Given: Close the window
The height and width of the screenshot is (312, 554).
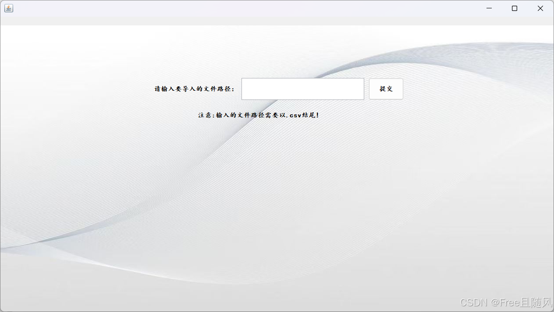Looking at the screenshot, I should point(540,8).
